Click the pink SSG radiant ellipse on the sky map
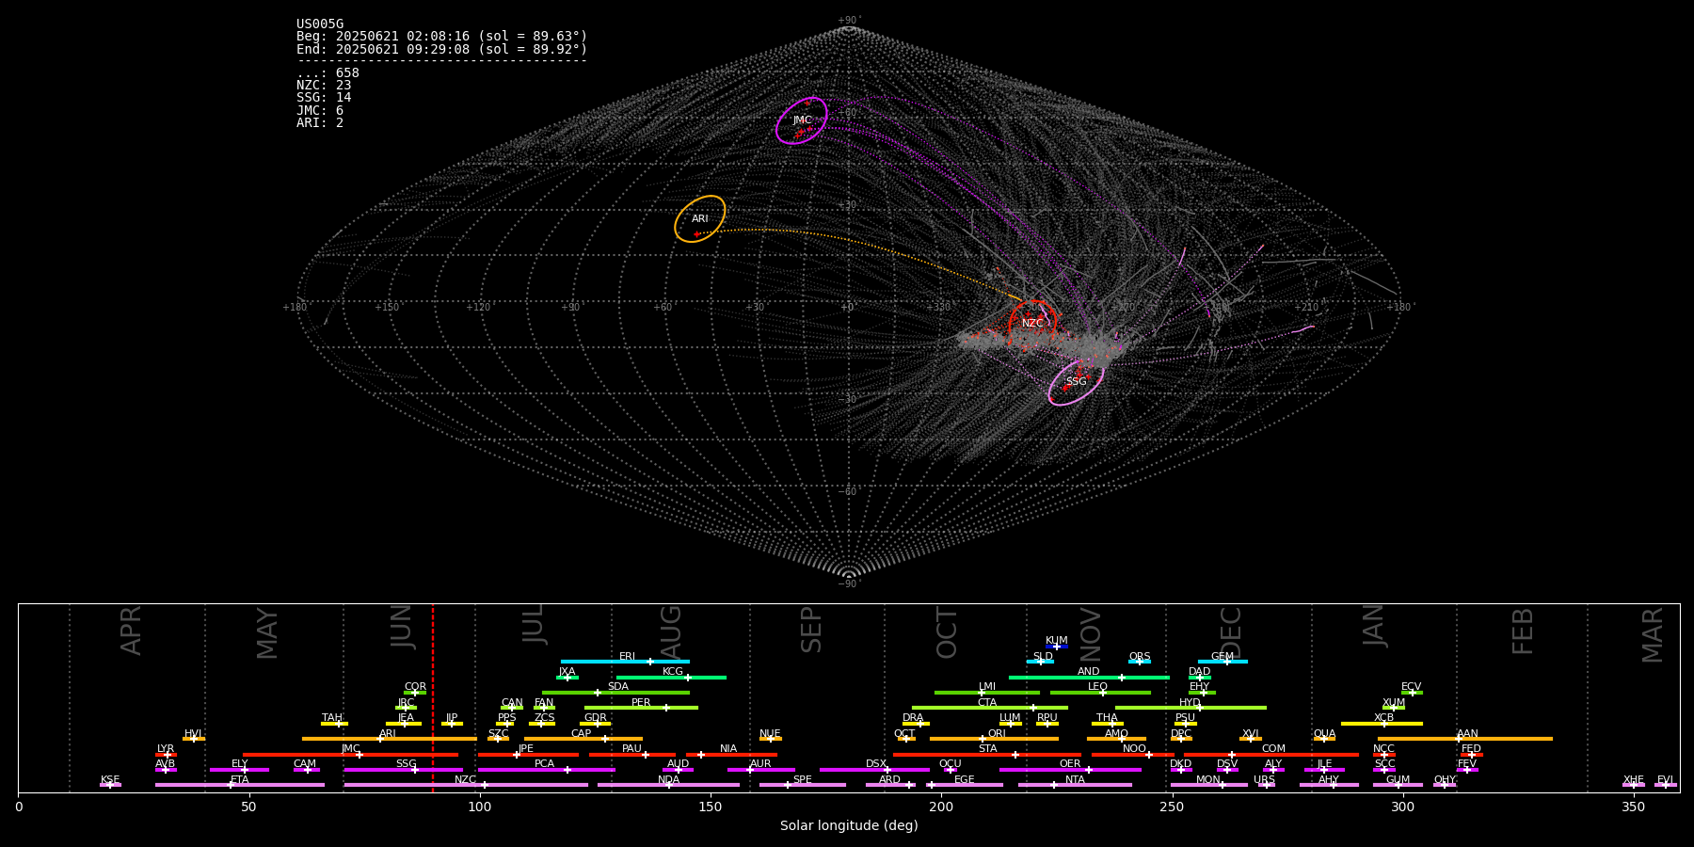The width and height of the screenshot is (1694, 847). click(x=1076, y=382)
